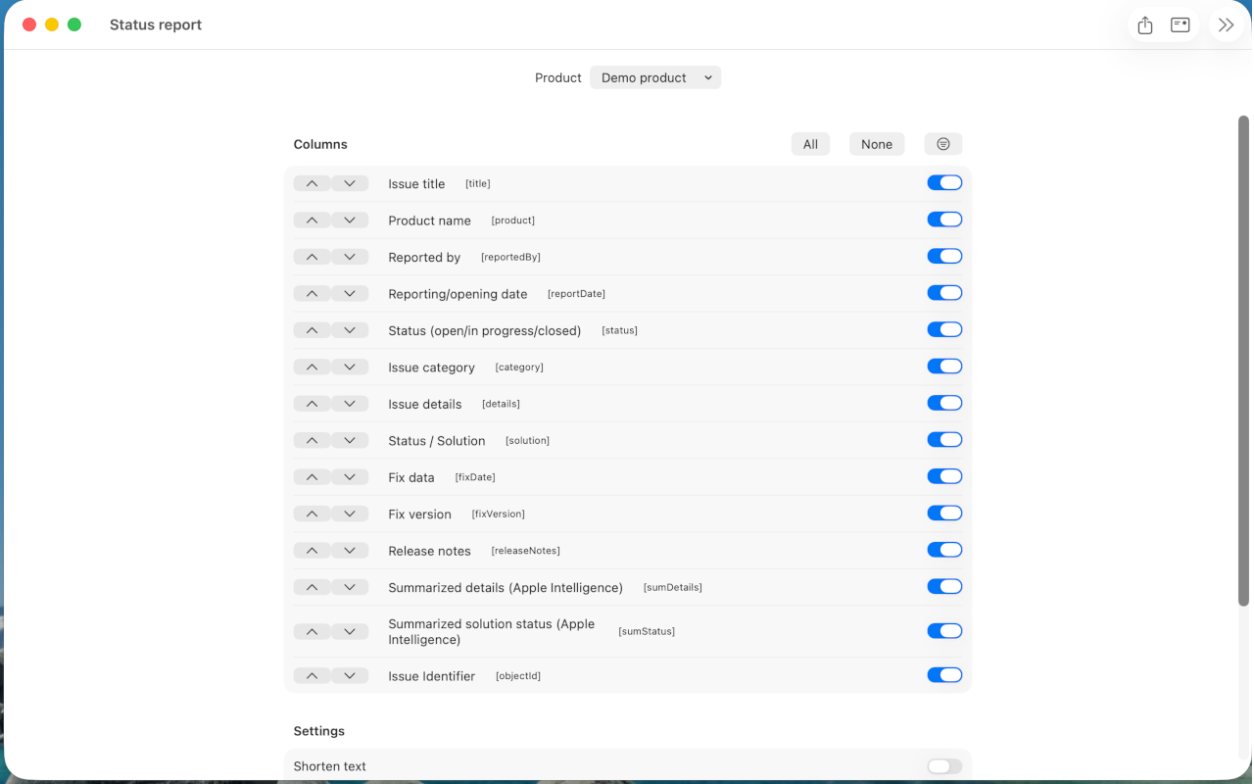The width and height of the screenshot is (1254, 784).
Task: Move Status / Solution column up
Action: (312, 440)
